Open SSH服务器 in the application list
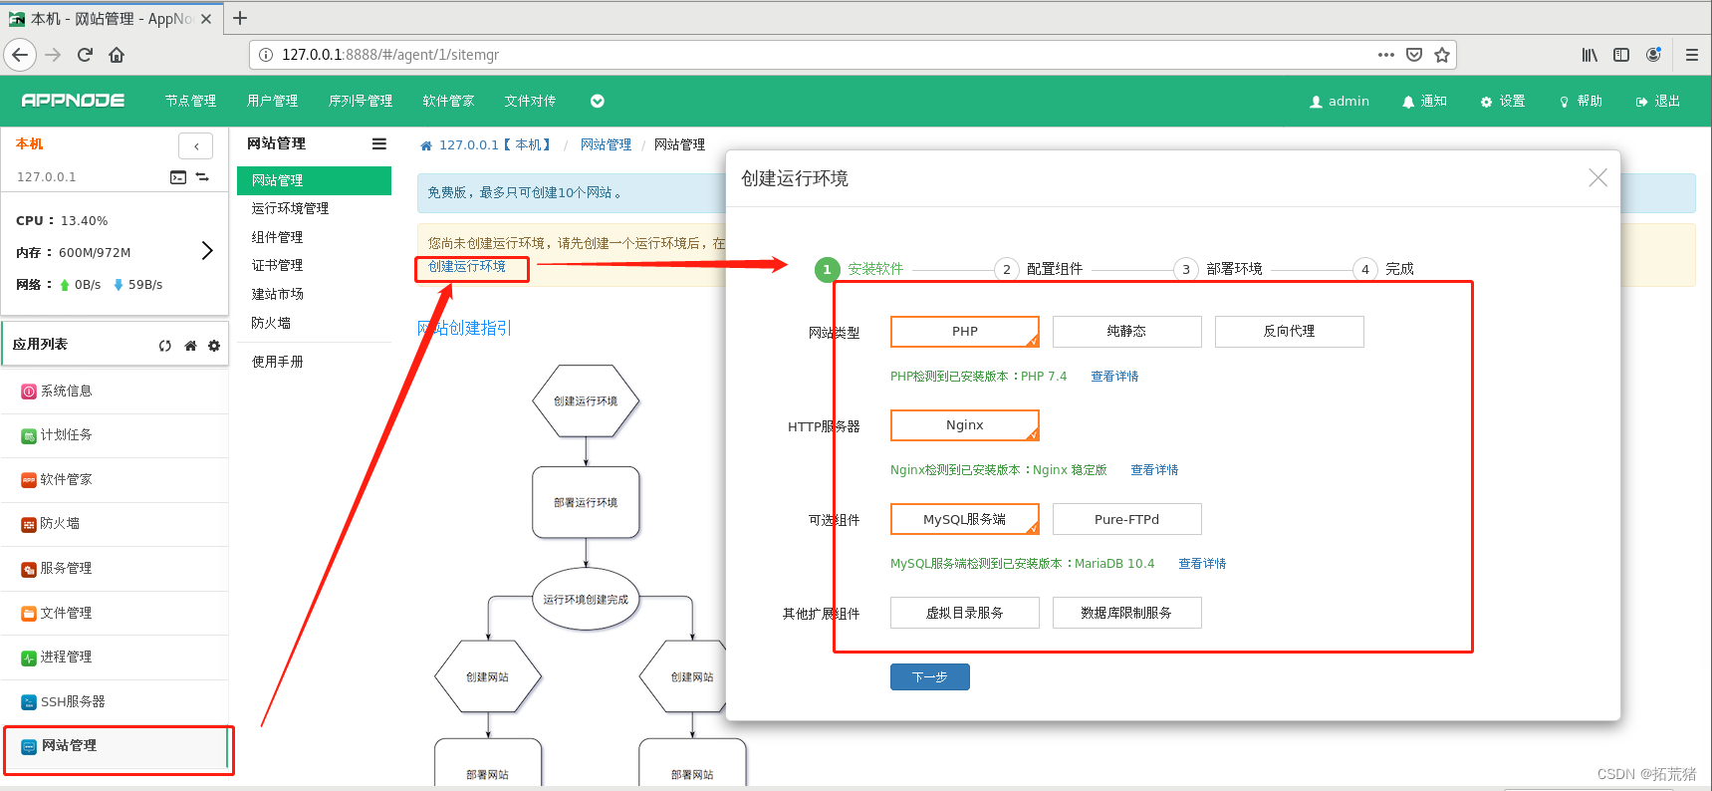 tap(115, 702)
